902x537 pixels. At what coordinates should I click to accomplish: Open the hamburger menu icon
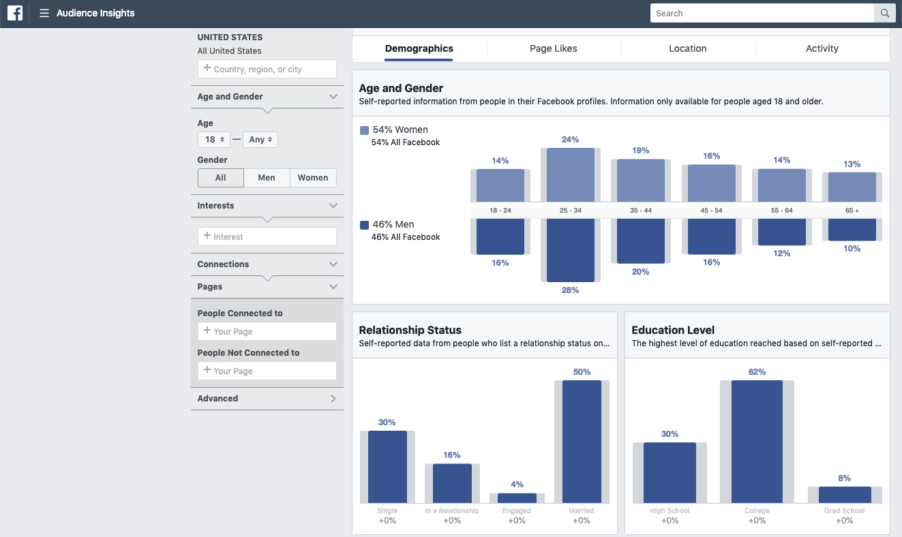click(44, 13)
